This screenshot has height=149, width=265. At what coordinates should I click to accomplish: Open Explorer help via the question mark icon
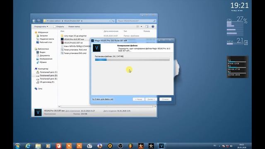click(x=153, y=26)
